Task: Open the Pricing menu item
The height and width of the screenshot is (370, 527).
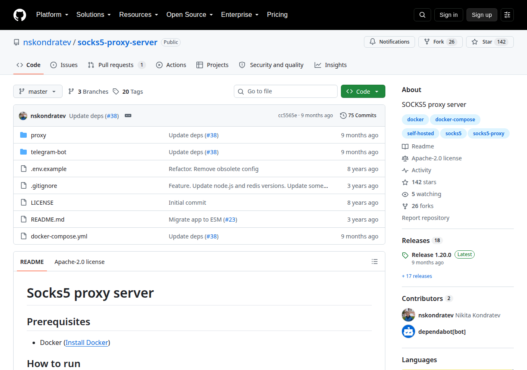Action: pos(277,15)
